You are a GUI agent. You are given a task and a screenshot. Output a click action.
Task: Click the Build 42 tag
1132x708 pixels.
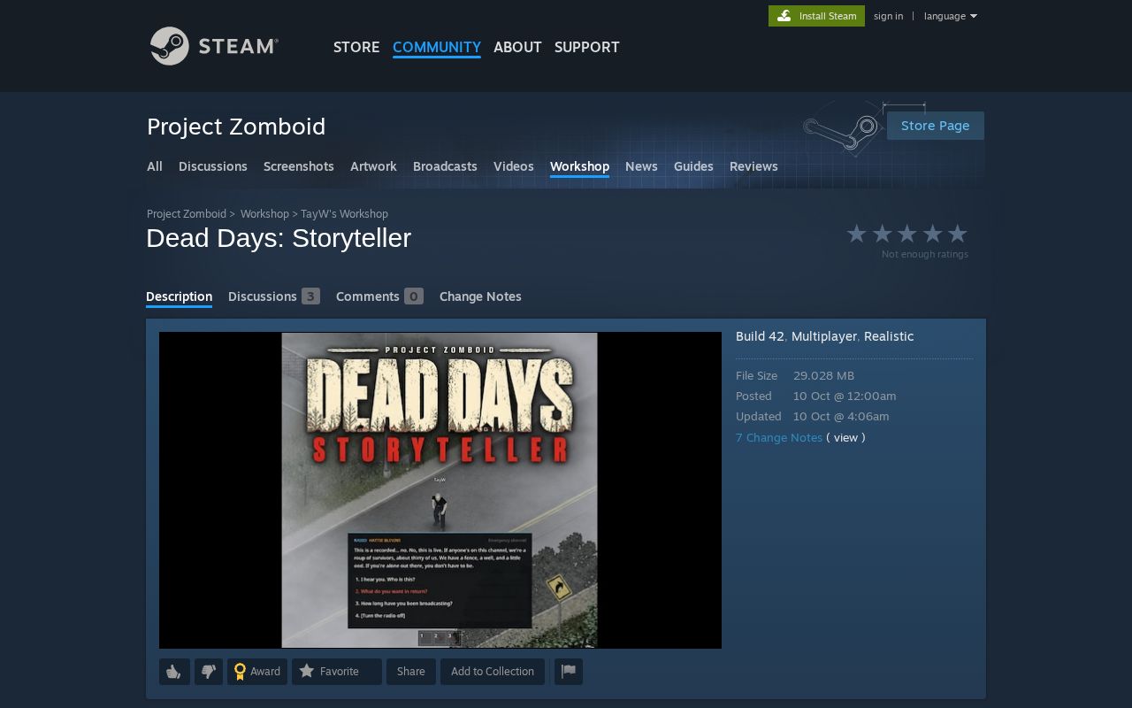pos(760,336)
